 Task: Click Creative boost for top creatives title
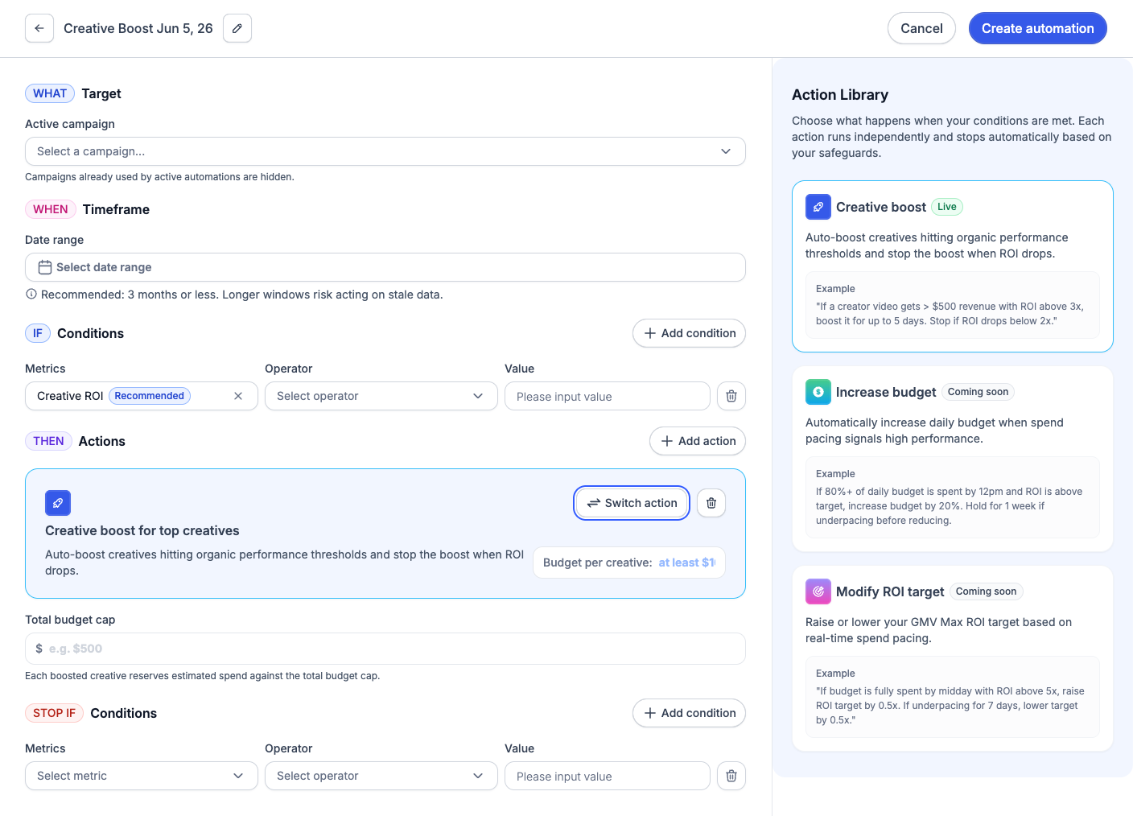(142, 530)
